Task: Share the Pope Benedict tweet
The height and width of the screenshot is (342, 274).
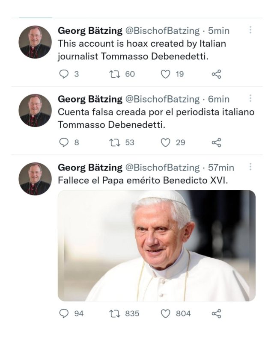Action: click(216, 314)
